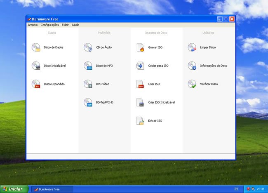Click the PT language indicator
The height and width of the screenshot is (193, 268).
(x=236, y=189)
